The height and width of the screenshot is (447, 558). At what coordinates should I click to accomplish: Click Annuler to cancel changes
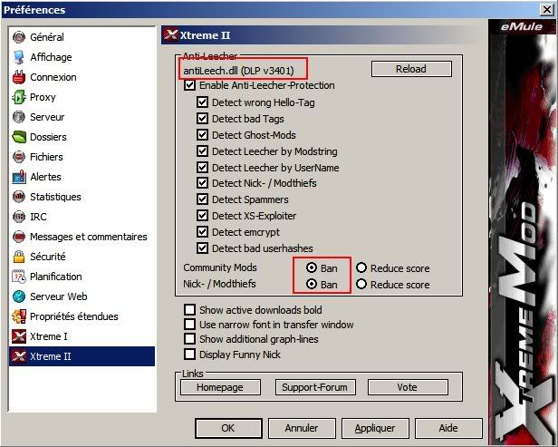point(302,428)
